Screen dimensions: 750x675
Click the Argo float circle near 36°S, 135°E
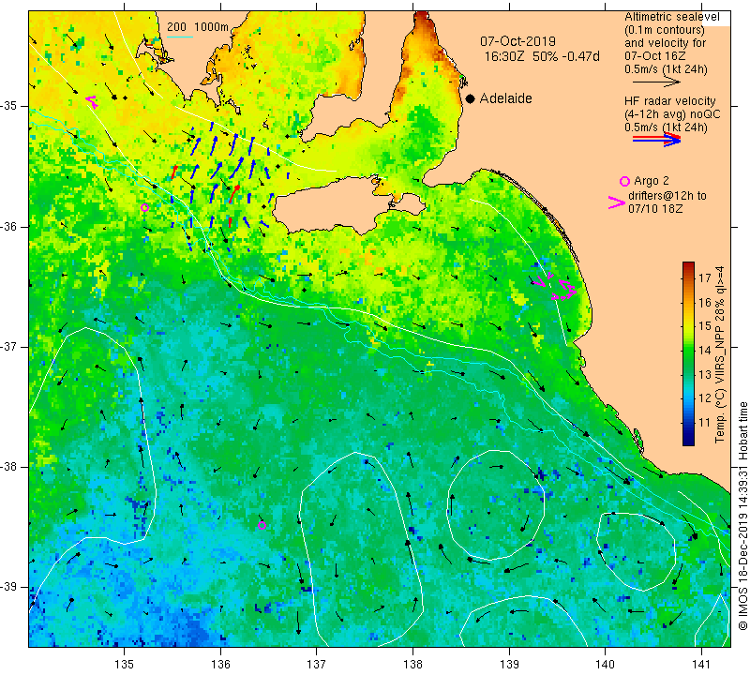click(x=145, y=207)
